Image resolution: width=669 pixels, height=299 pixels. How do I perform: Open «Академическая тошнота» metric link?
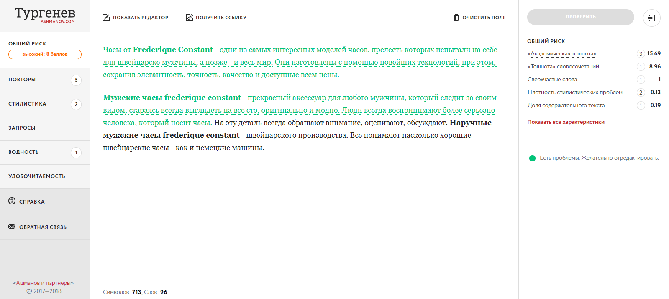tap(561, 54)
